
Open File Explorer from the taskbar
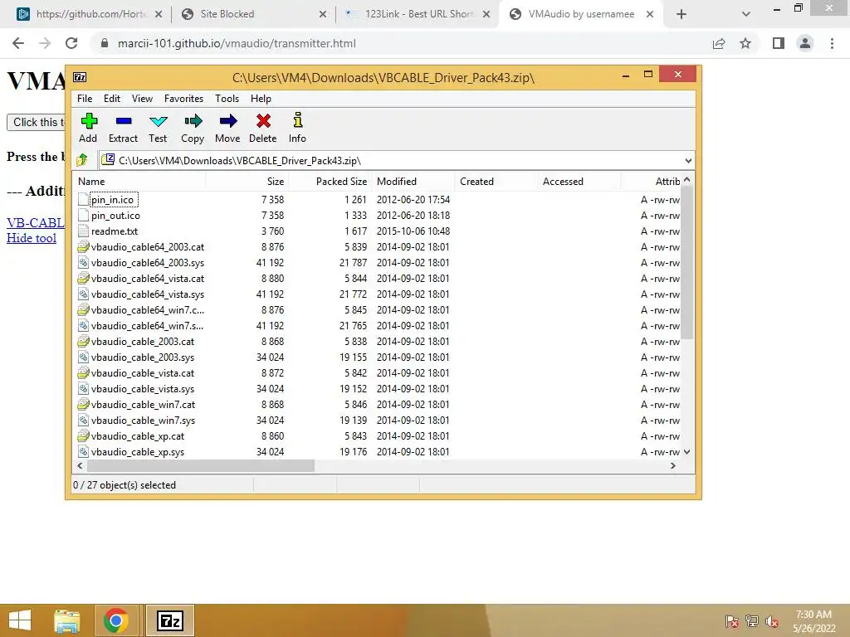pyautogui.click(x=67, y=620)
